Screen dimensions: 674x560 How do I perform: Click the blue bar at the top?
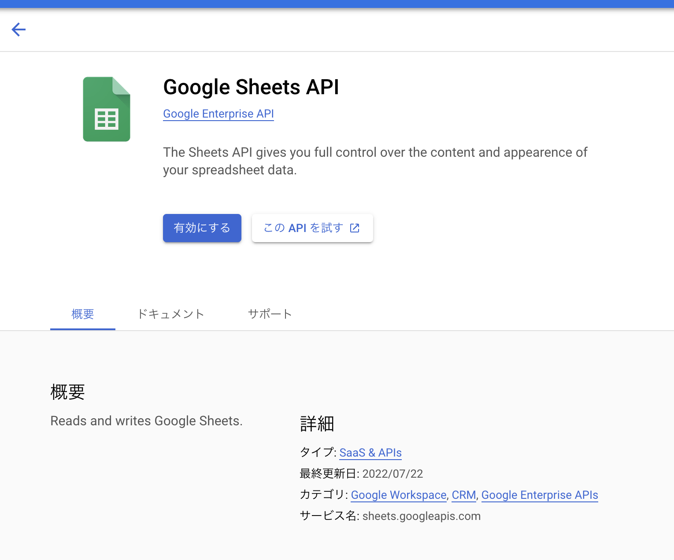(x=337, y=4)
